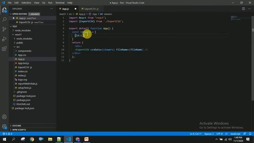This screenshot has height=143, width=254.
Task: Open Windows taskbar search
Action: coord(13,139)
